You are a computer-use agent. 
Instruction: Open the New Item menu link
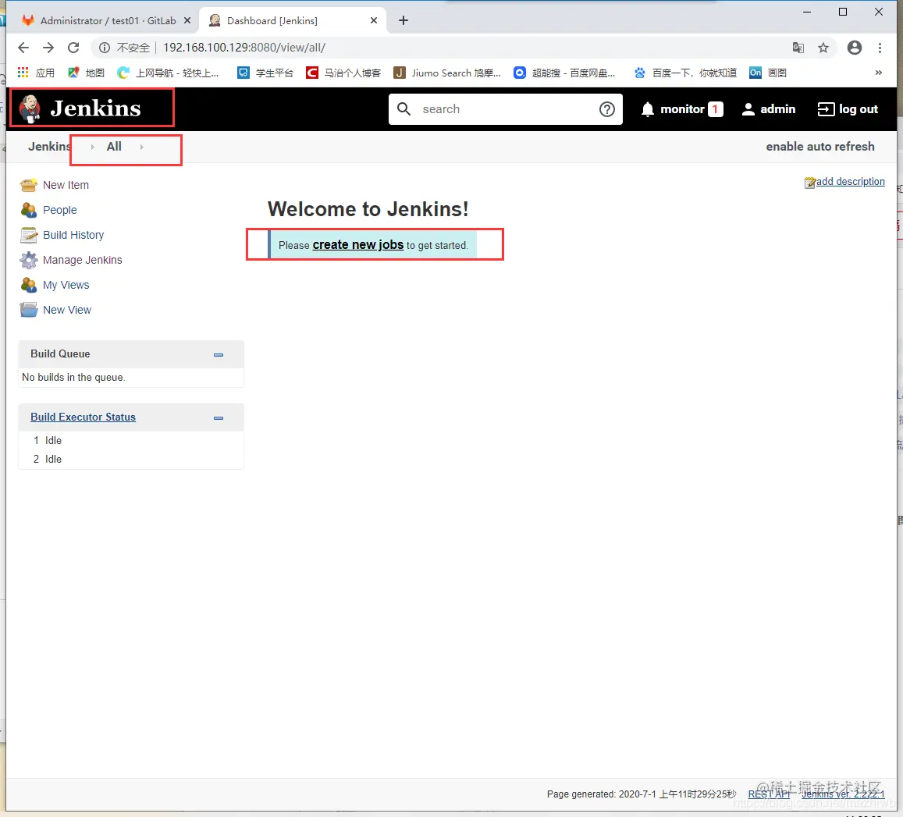[x=66, y=186]
